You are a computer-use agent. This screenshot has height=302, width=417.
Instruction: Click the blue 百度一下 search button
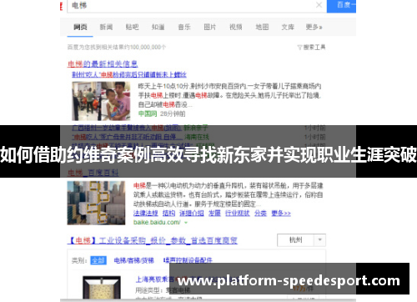[341, 6]
